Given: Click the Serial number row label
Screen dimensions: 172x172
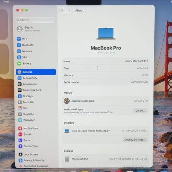Looking at the screenshot, I should click(72, 82).
